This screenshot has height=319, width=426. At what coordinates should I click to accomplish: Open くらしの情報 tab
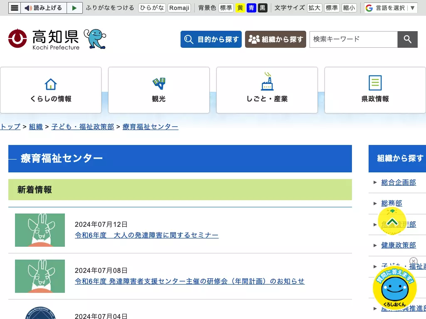click(x=51, y=90)
